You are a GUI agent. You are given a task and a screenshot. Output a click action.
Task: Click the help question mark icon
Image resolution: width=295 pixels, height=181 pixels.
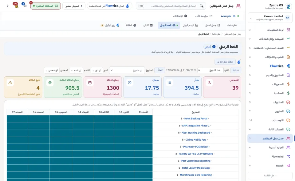pyautogui.click(x=7, y=6)
